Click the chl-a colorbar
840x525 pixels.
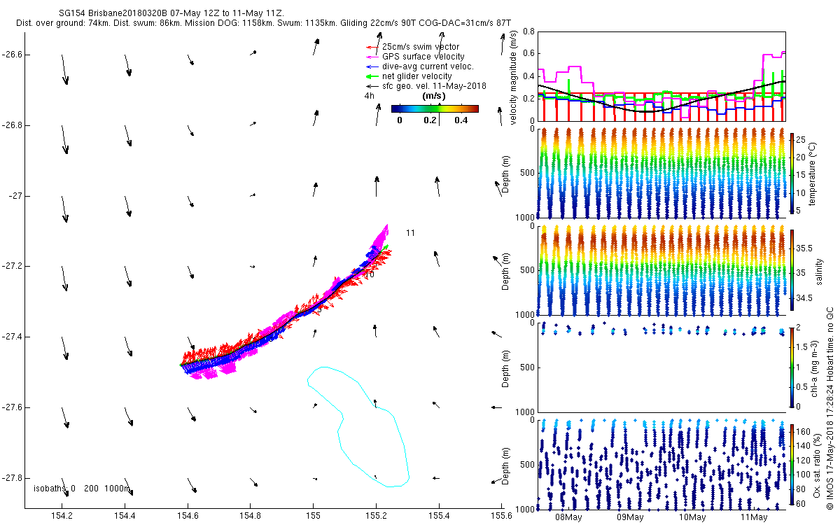(792, 366)
